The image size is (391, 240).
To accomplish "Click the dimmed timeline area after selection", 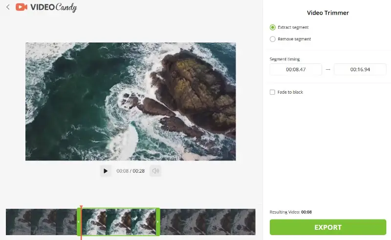I will click(208, 222).
